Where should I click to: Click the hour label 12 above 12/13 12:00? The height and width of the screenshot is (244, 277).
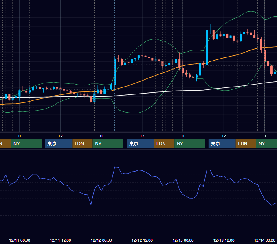click(224, 136)
